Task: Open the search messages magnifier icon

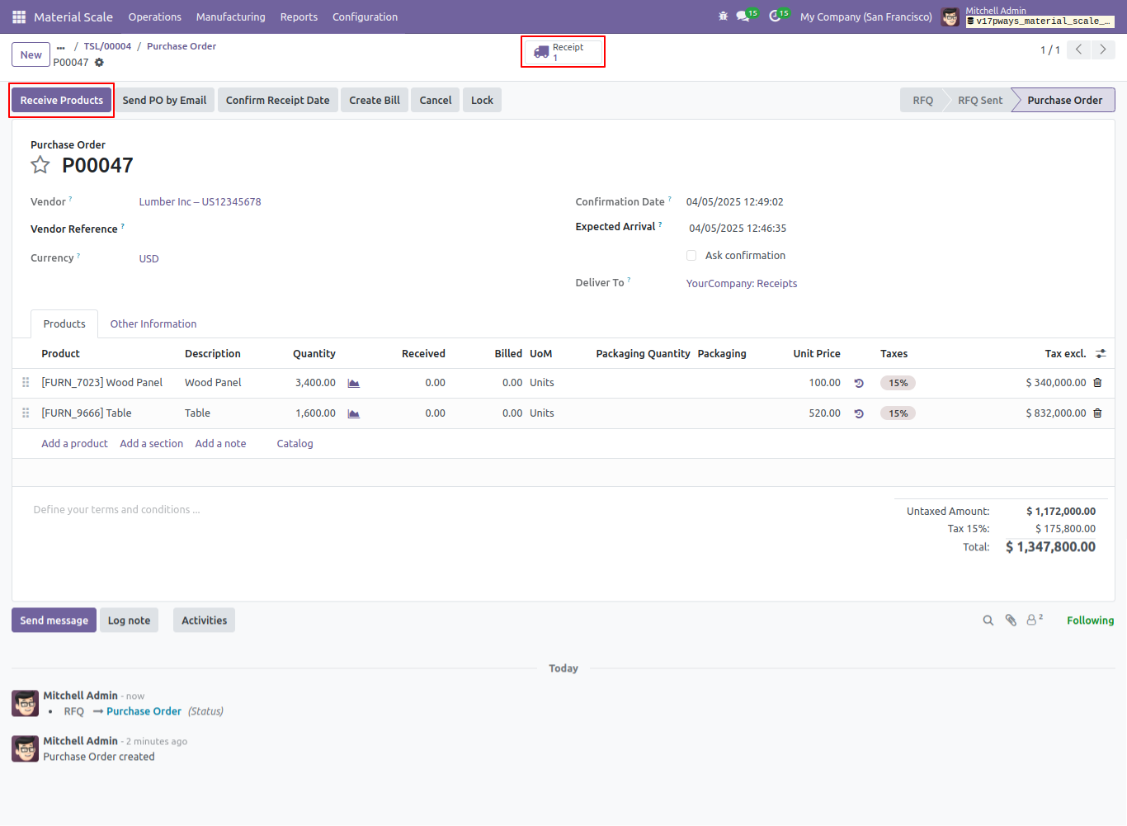Action: 988,621
